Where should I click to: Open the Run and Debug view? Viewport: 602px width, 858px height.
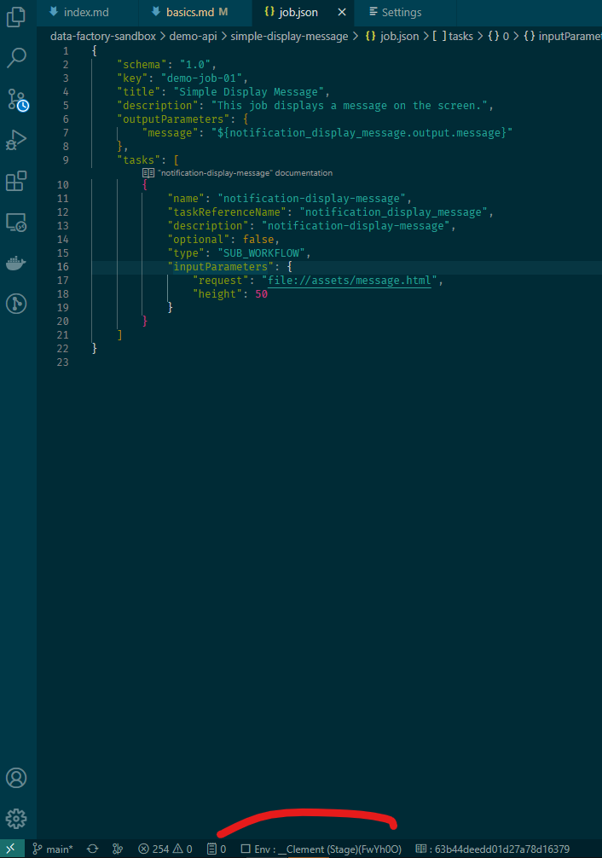(16, 141)
